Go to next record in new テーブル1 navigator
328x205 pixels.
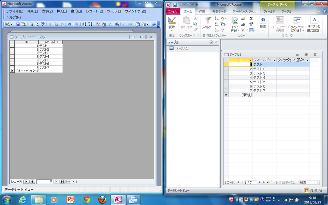260,182
